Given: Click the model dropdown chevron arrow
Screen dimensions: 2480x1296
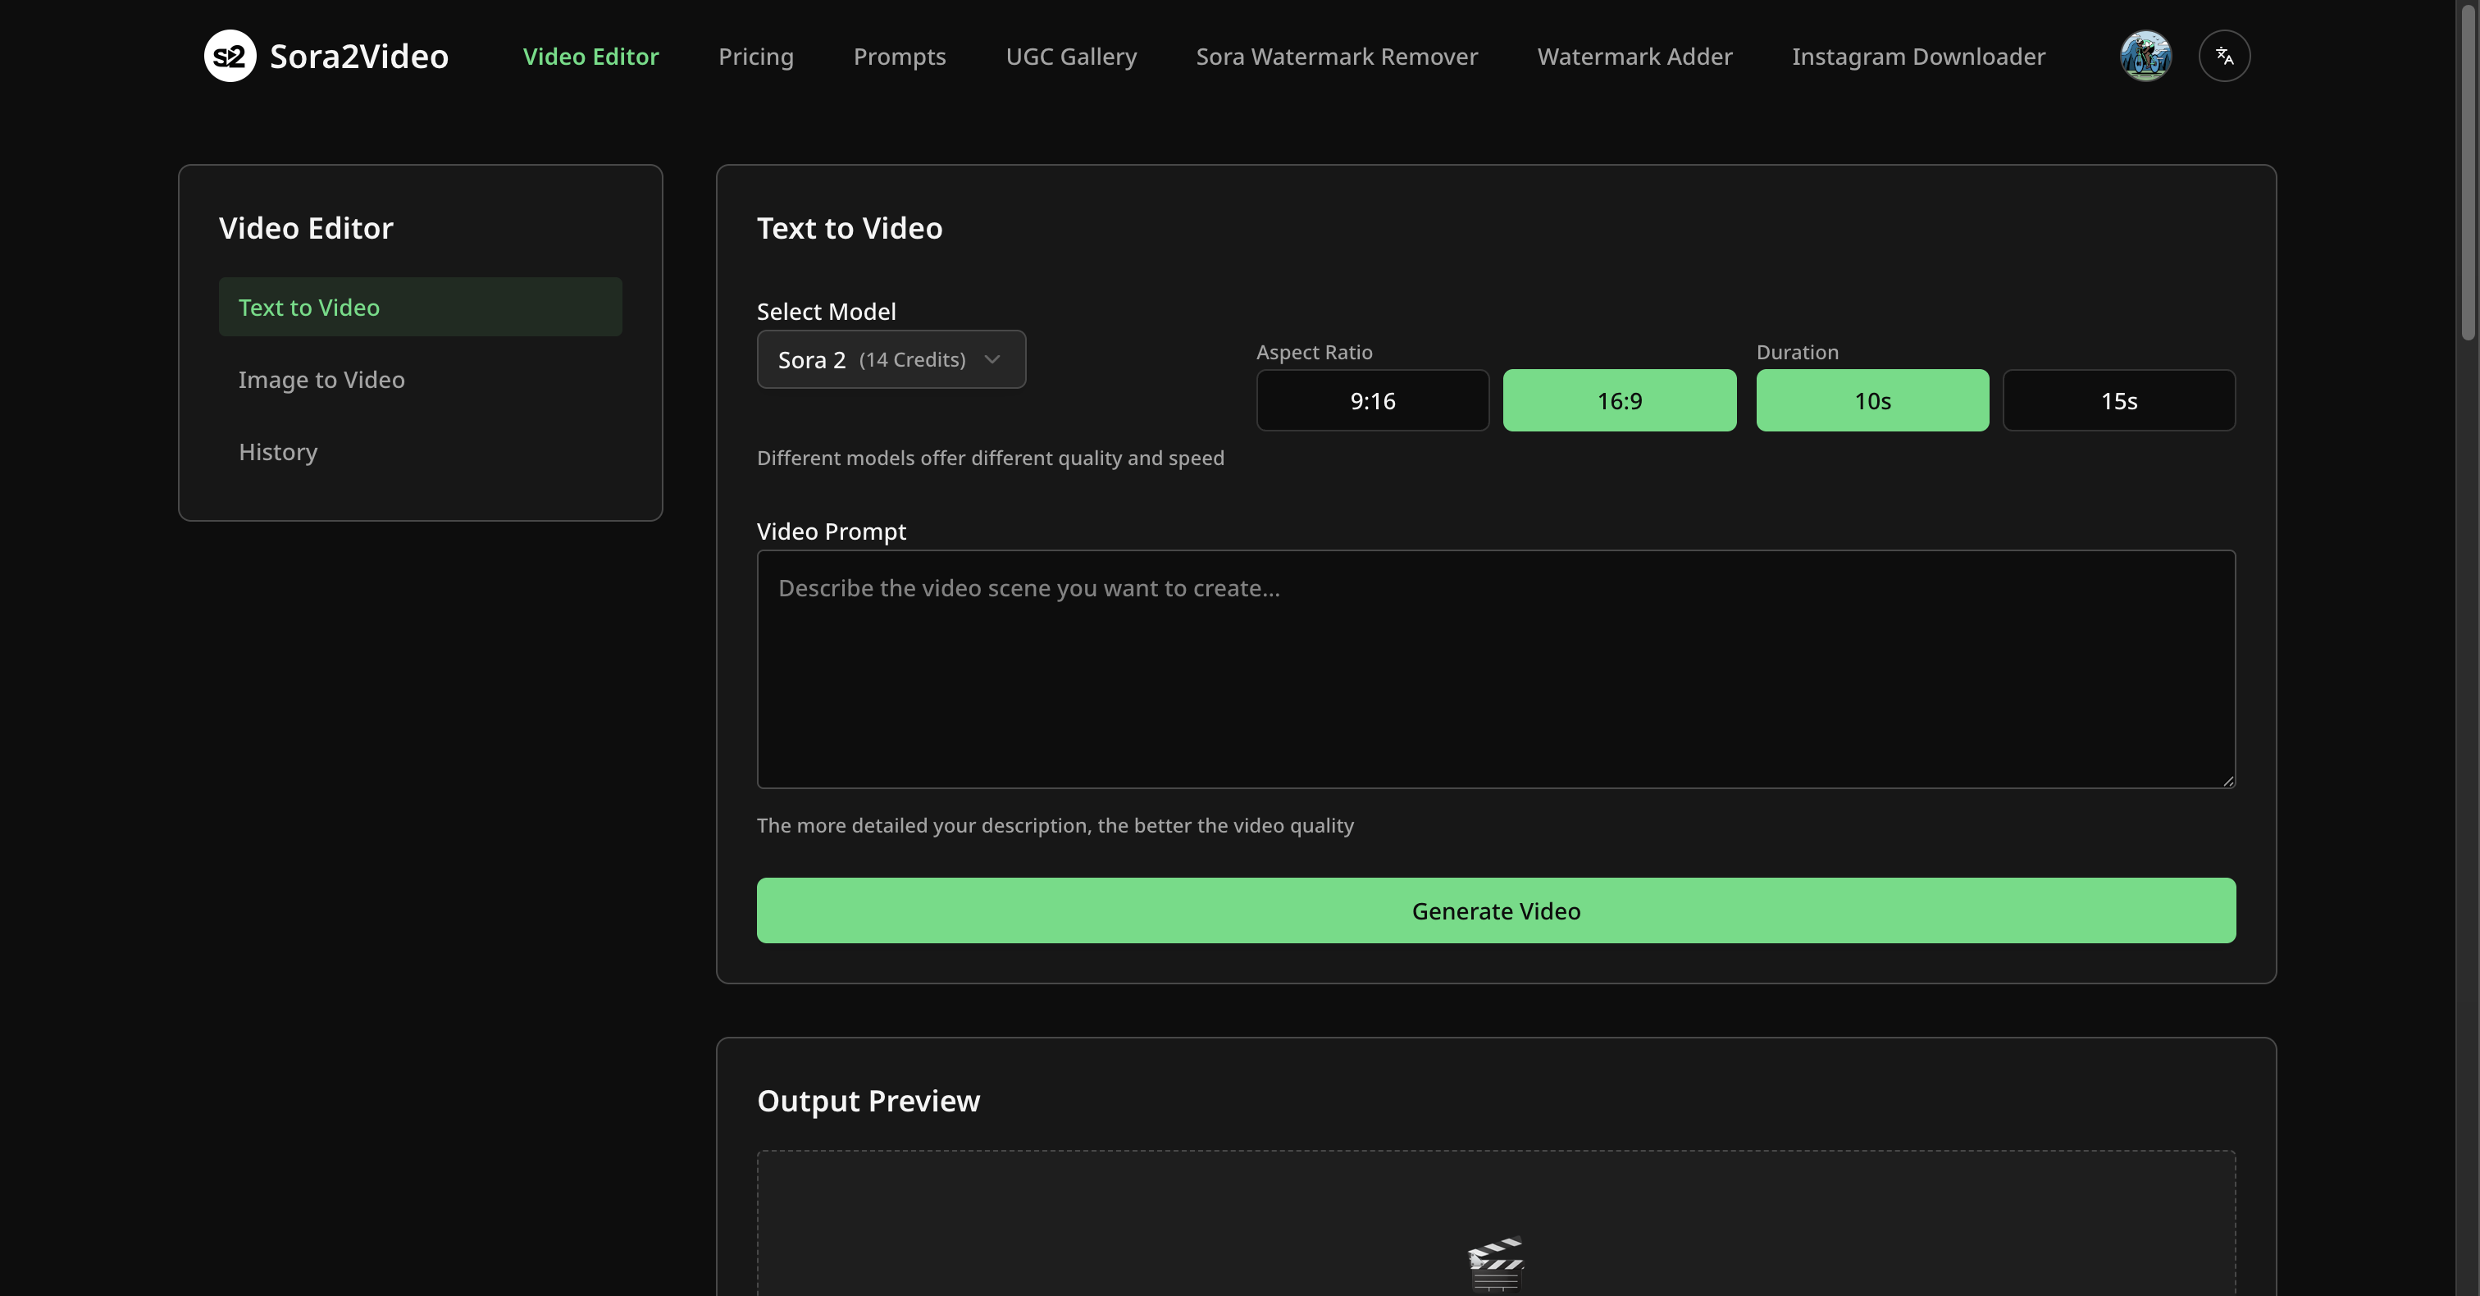Looking at the screenshot, I should [992, 359].
